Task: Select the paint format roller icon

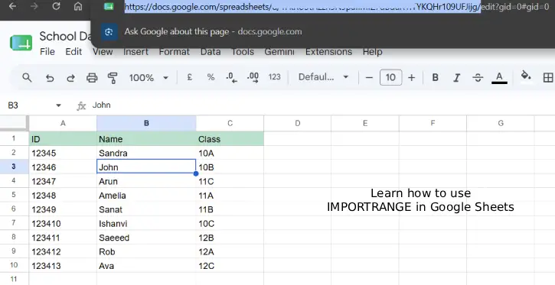Action: 113,78
